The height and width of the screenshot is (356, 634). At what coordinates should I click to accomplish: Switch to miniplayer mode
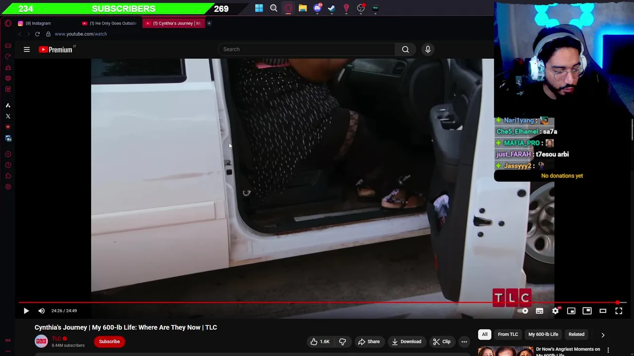point(571,311)
